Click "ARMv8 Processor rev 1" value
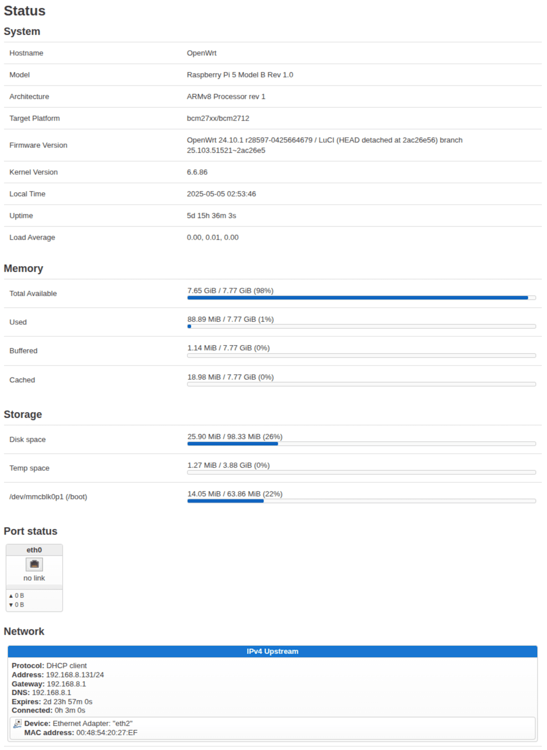 coord(226,97)
